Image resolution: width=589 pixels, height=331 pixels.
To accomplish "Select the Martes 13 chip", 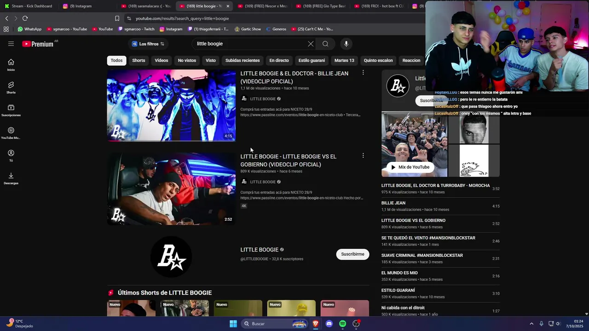I will pyautogui.click(x=344, y=60).
